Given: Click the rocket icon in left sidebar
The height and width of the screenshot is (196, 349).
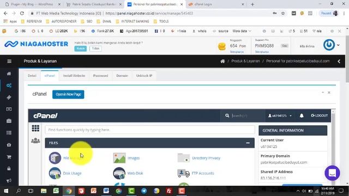Looking at the screenshot, I should pos(9,97).
